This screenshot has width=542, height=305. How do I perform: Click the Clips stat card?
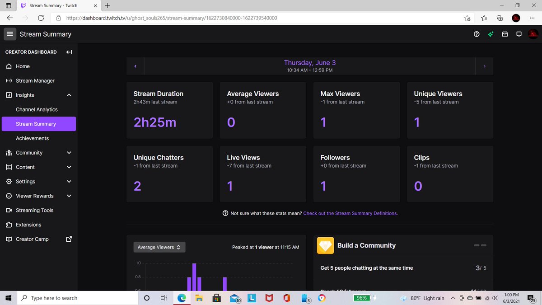coord(450,174)
